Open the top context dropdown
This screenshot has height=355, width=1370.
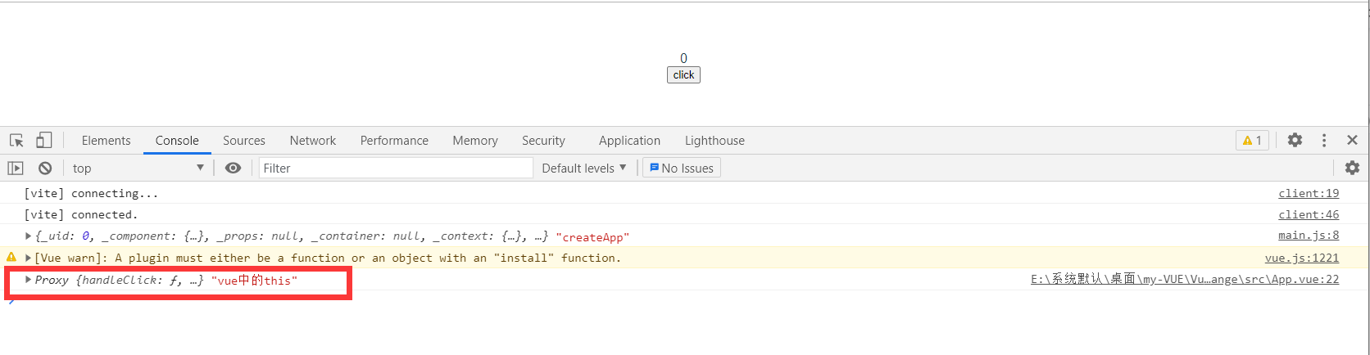pos(138,168)
